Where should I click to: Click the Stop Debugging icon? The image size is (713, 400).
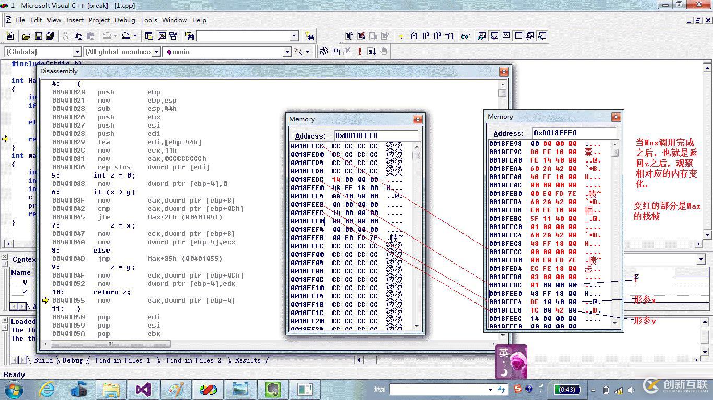361,36
